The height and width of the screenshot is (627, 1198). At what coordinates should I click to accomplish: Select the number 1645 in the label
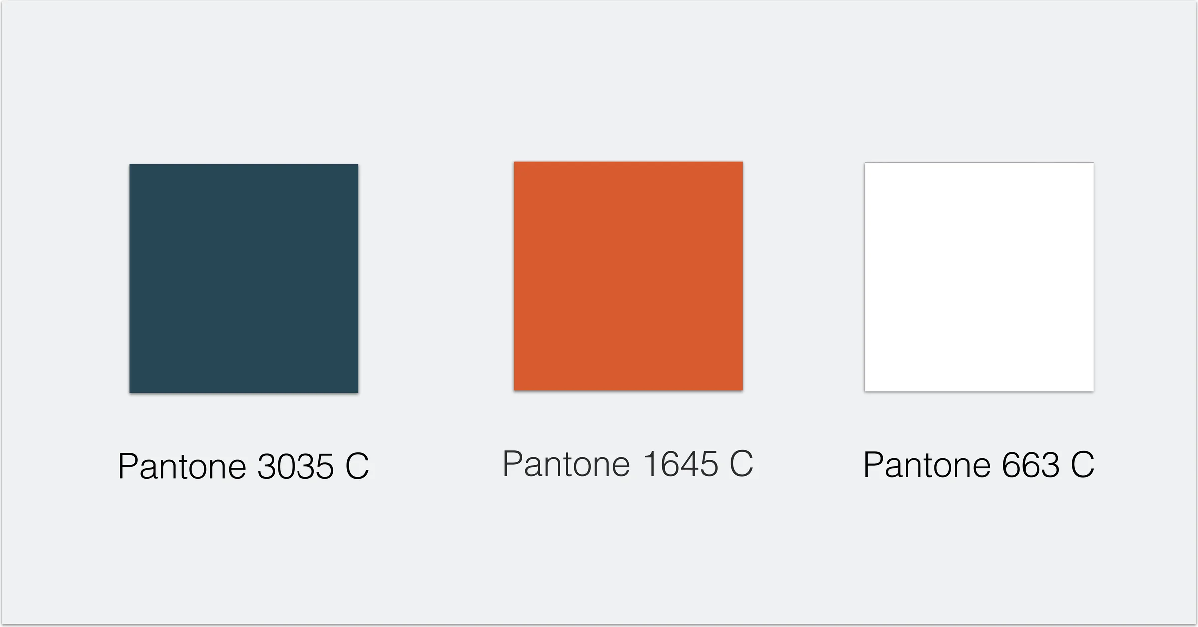(x=680, y=464)
